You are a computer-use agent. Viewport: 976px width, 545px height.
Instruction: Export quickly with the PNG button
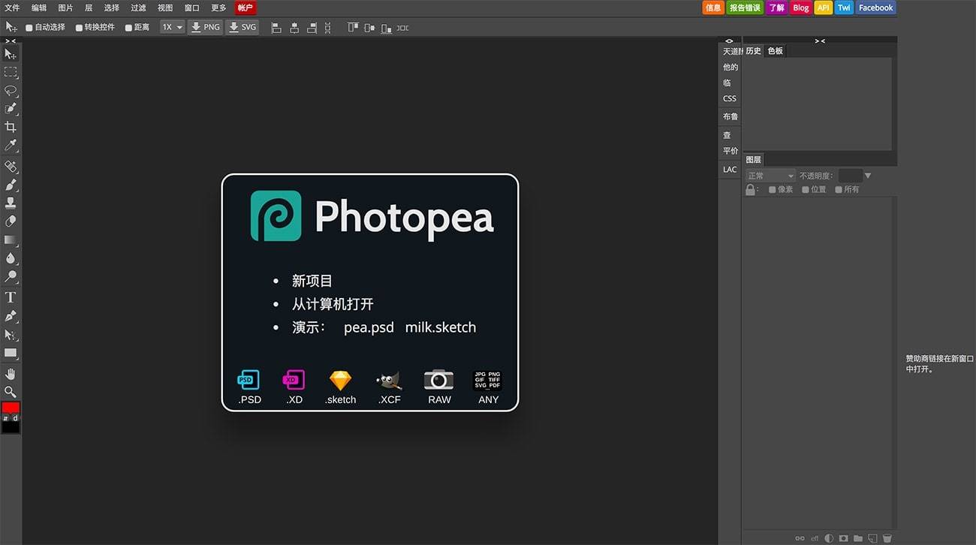click(205, 27)
